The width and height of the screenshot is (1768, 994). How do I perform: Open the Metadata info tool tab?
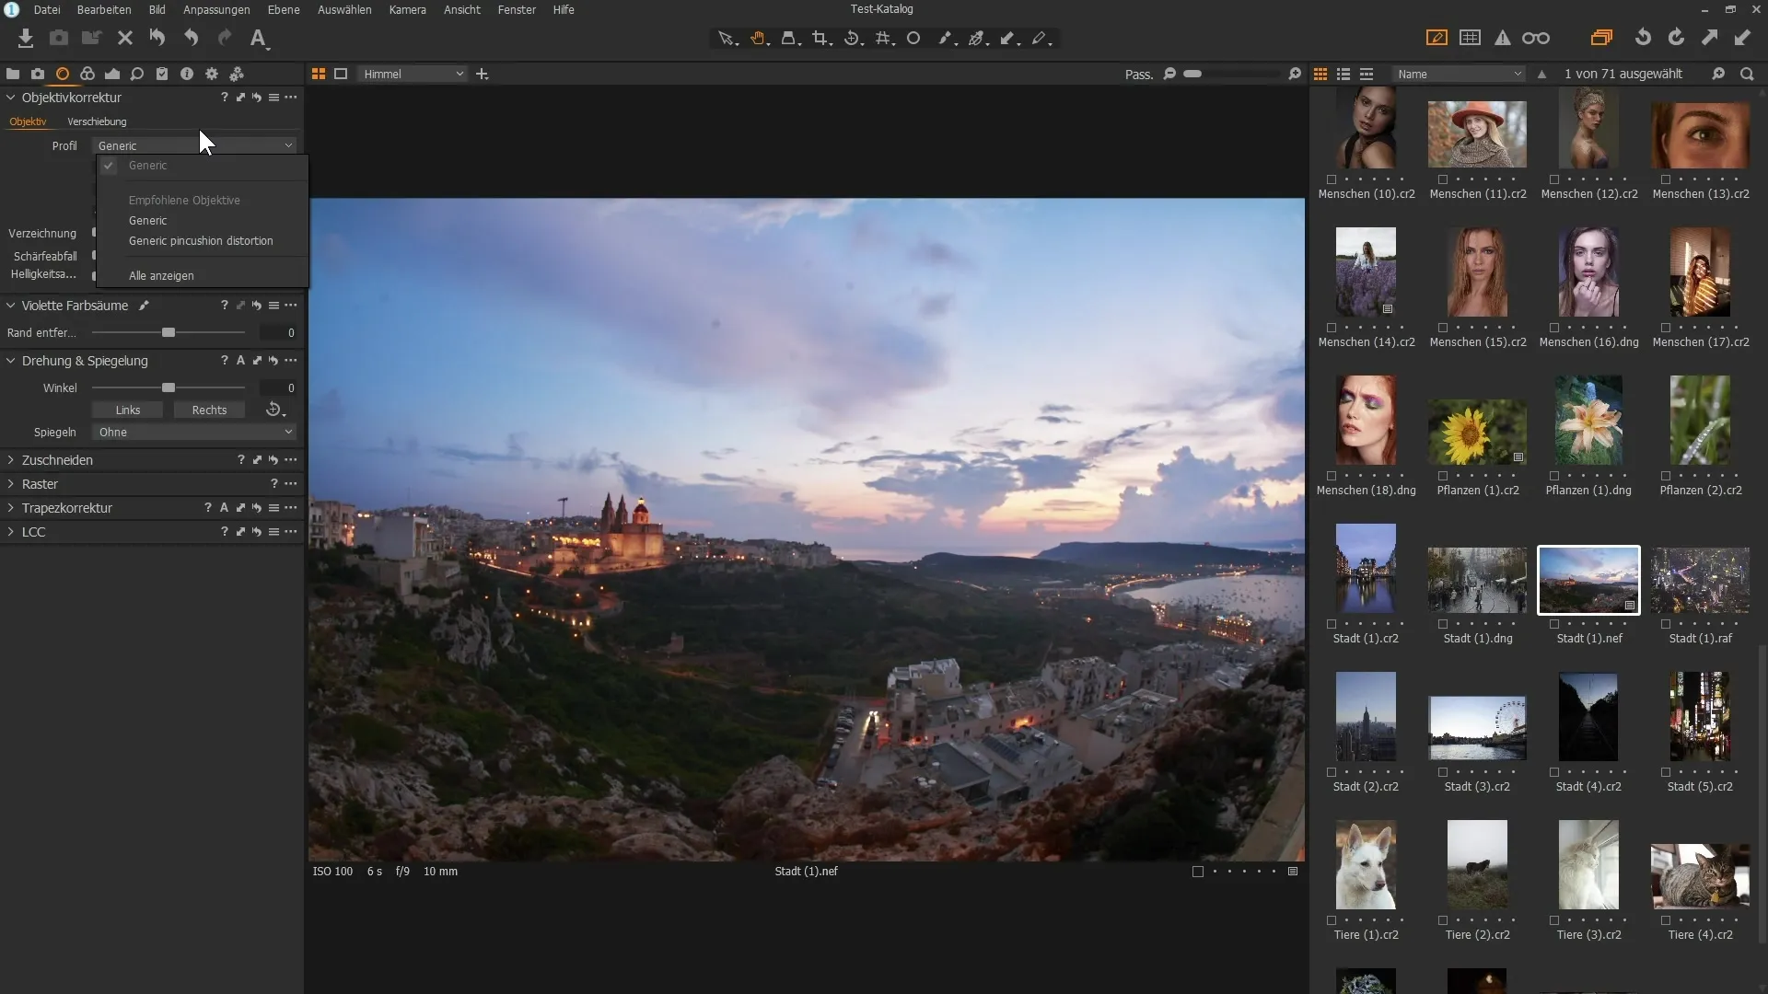(187, 74)
